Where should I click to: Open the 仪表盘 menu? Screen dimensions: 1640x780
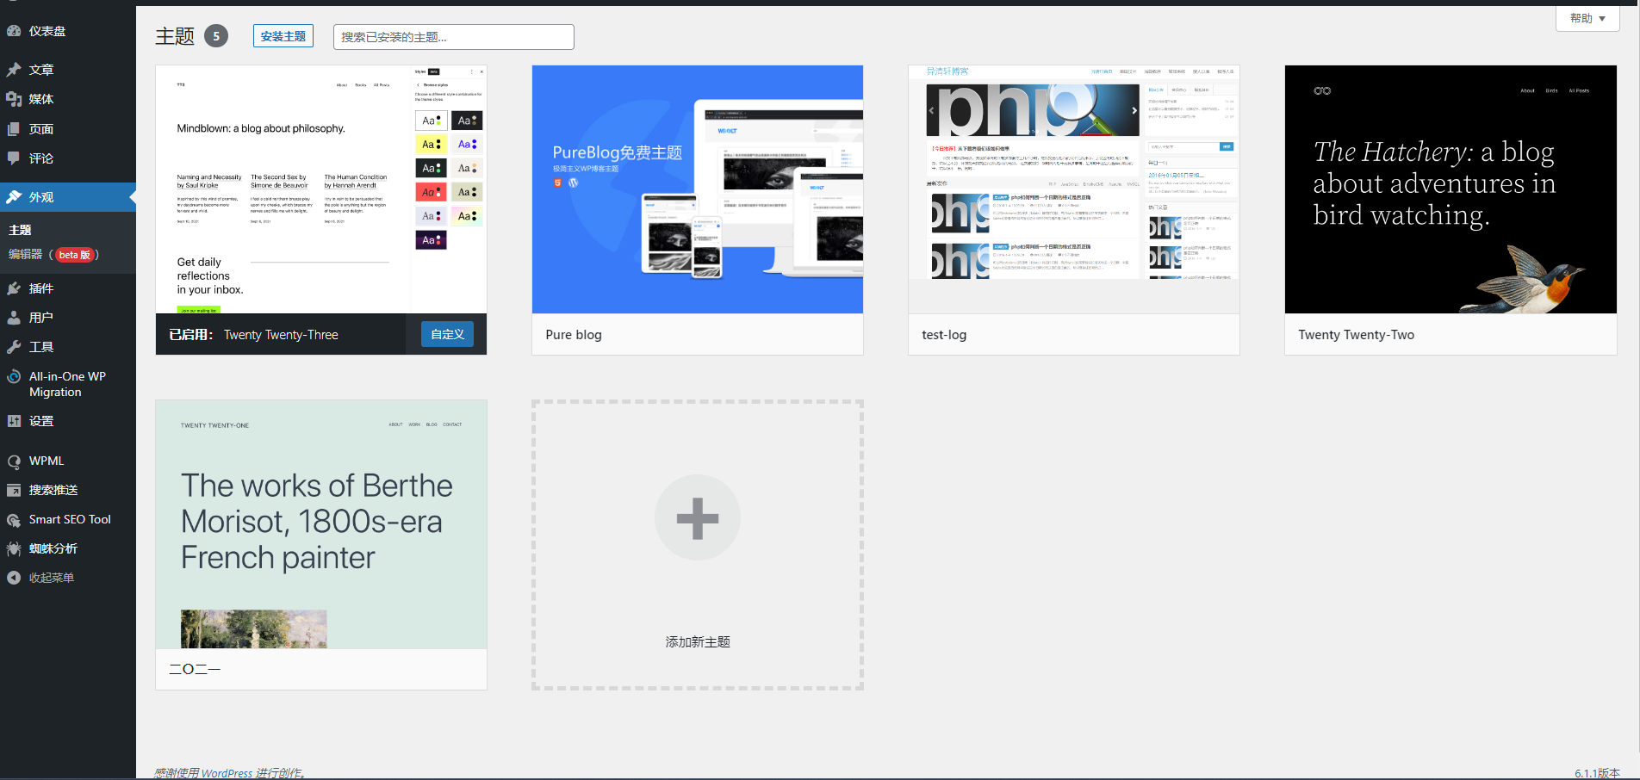pos(68,31)
